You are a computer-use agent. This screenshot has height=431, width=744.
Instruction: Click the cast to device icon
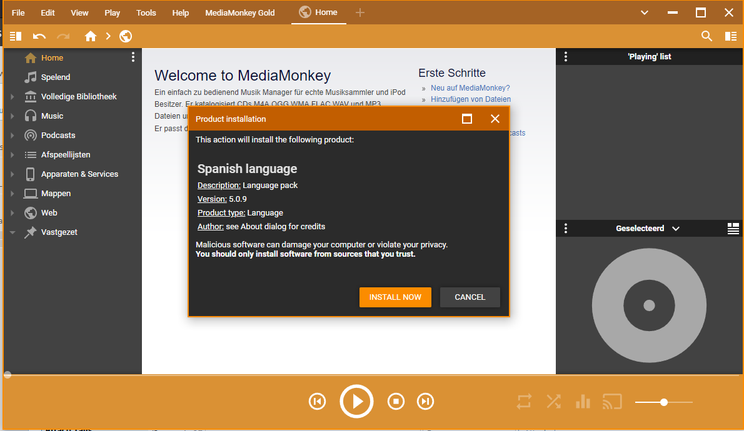[612, 402]
